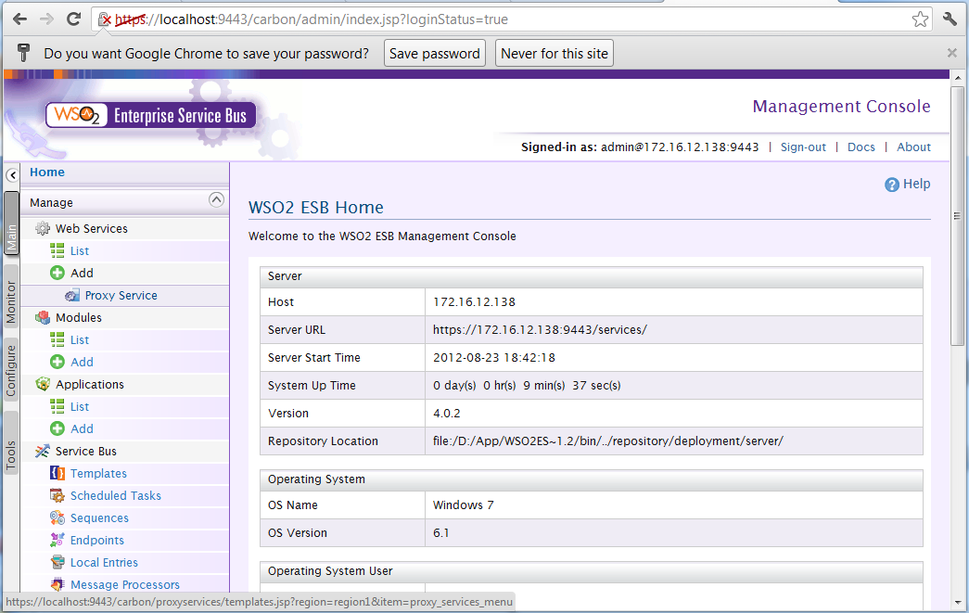Viewport: 969px width, 613px height.
Task: Switch to the Main vertical tab
Action: click(x=11, y=223)
